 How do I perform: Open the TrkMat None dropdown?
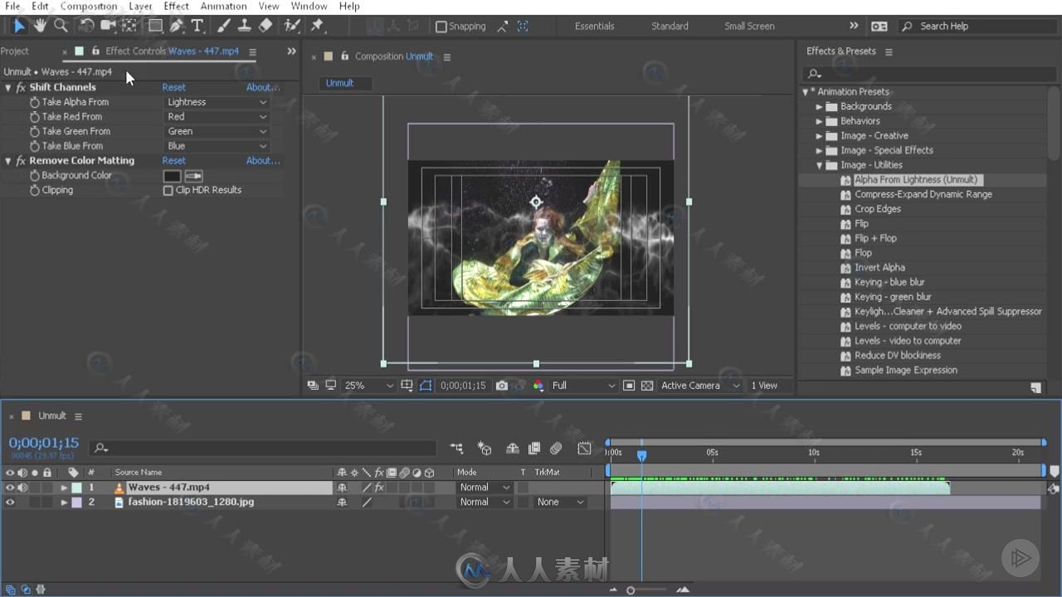559,502
